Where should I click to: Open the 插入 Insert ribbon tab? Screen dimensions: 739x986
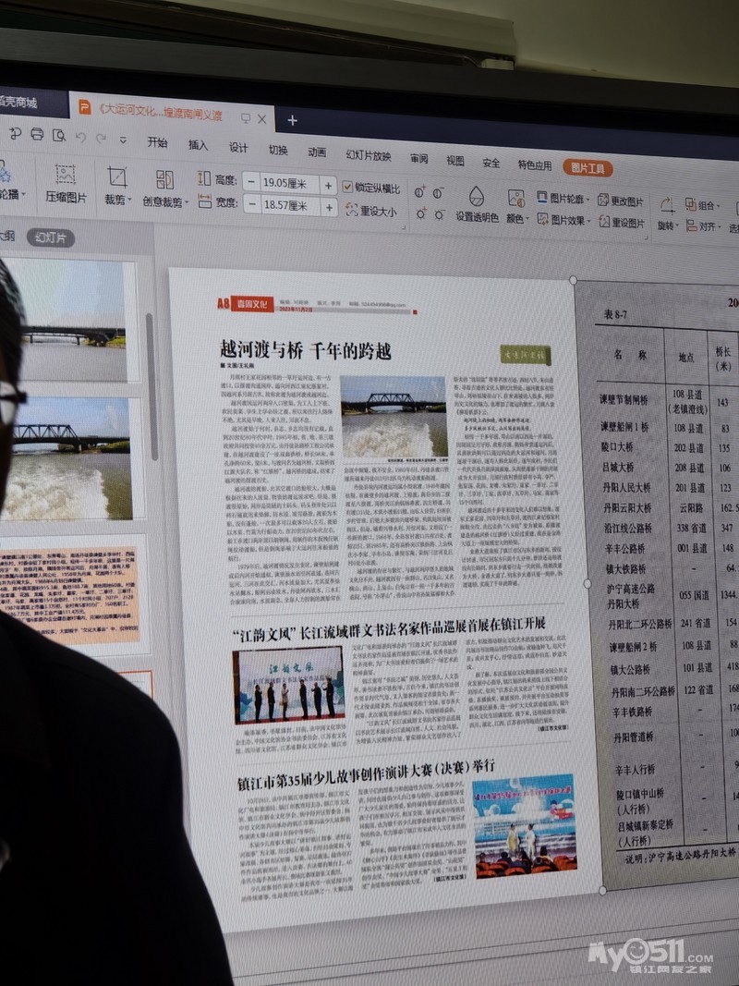click(199, 145)
